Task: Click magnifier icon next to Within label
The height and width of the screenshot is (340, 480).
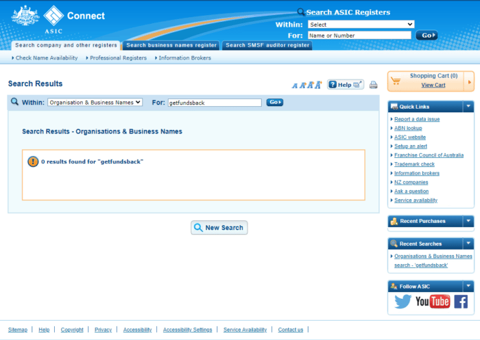Action: [14, 102]
